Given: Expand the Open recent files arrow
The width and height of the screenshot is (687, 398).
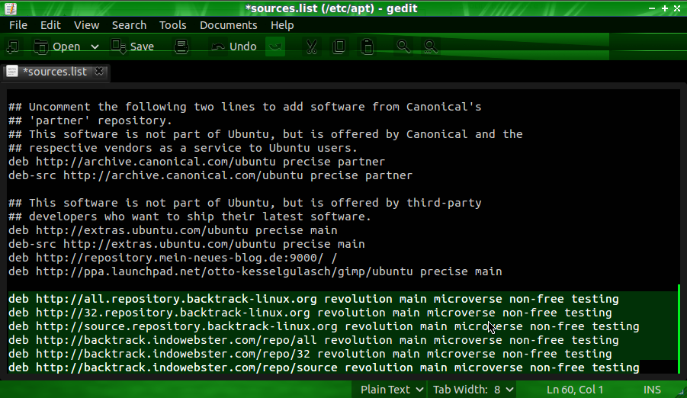Looking at the screenshot, I should pos(95,47).
